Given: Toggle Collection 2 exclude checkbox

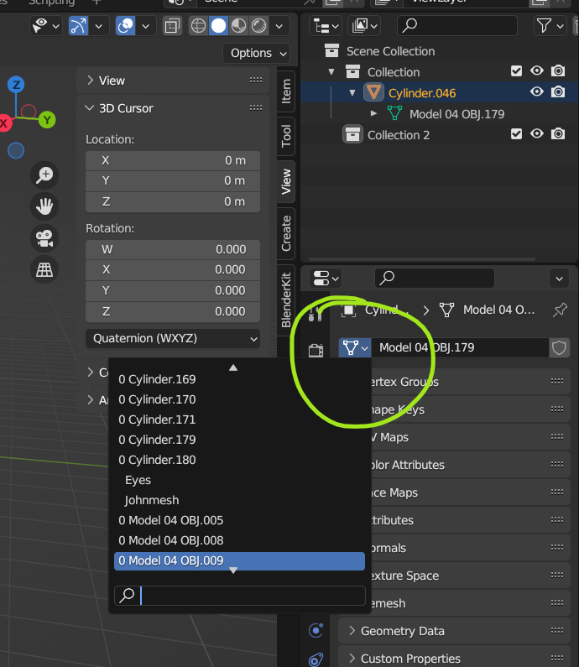Looking at the screenshot, I should click(516, 134).
